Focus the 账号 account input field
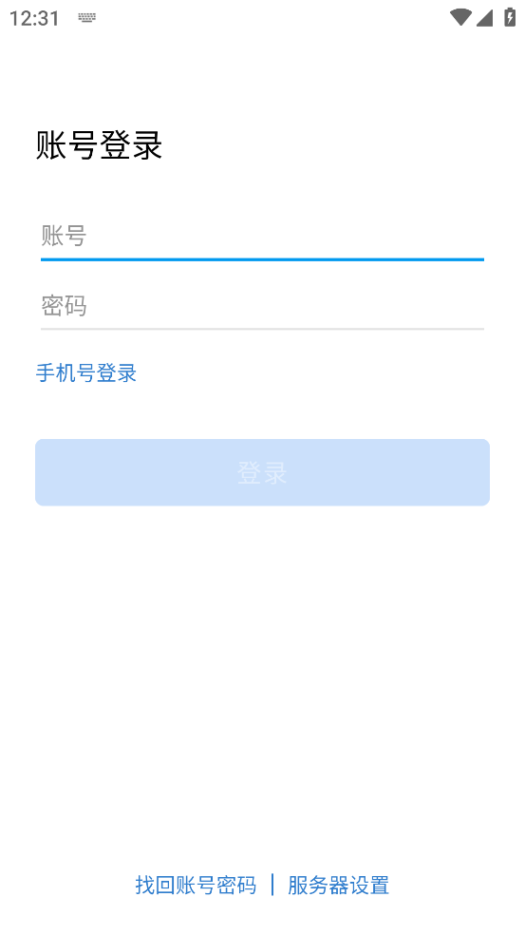 [x=262, y=237]
